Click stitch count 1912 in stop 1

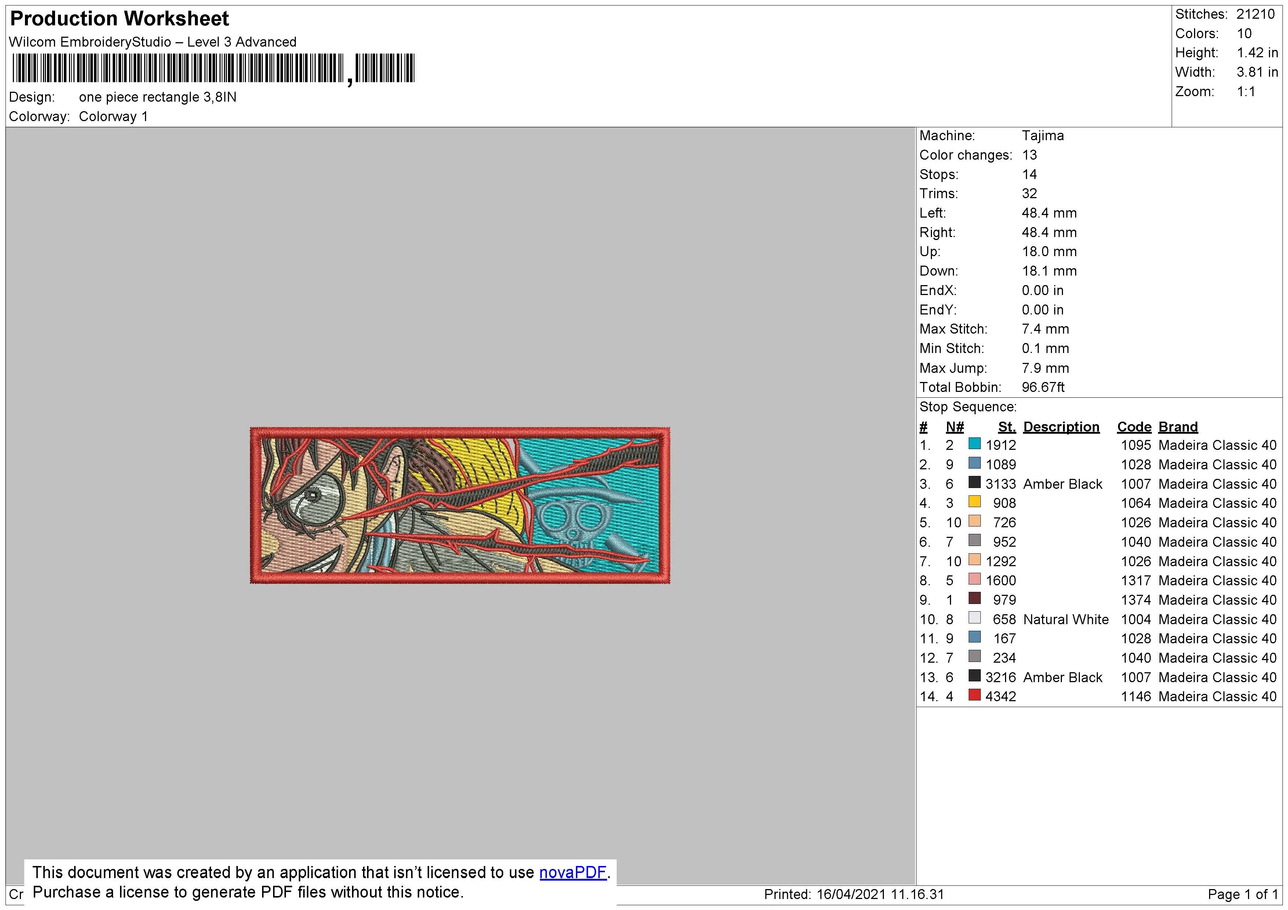click(1001, 445)
